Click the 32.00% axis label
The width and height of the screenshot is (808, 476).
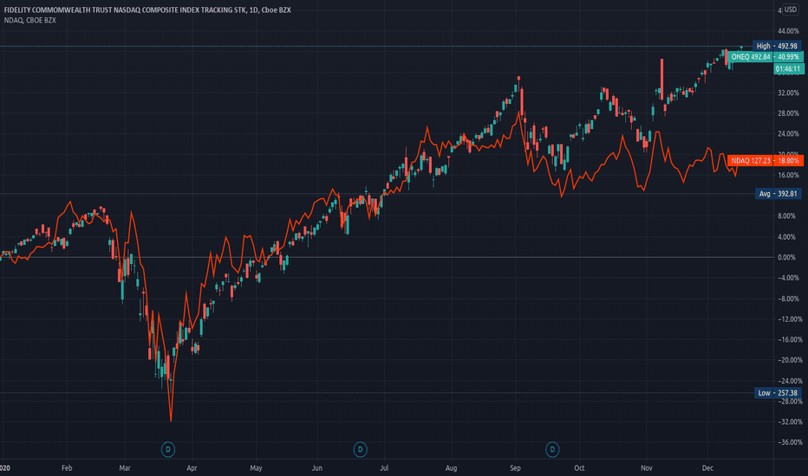point(788,93)
